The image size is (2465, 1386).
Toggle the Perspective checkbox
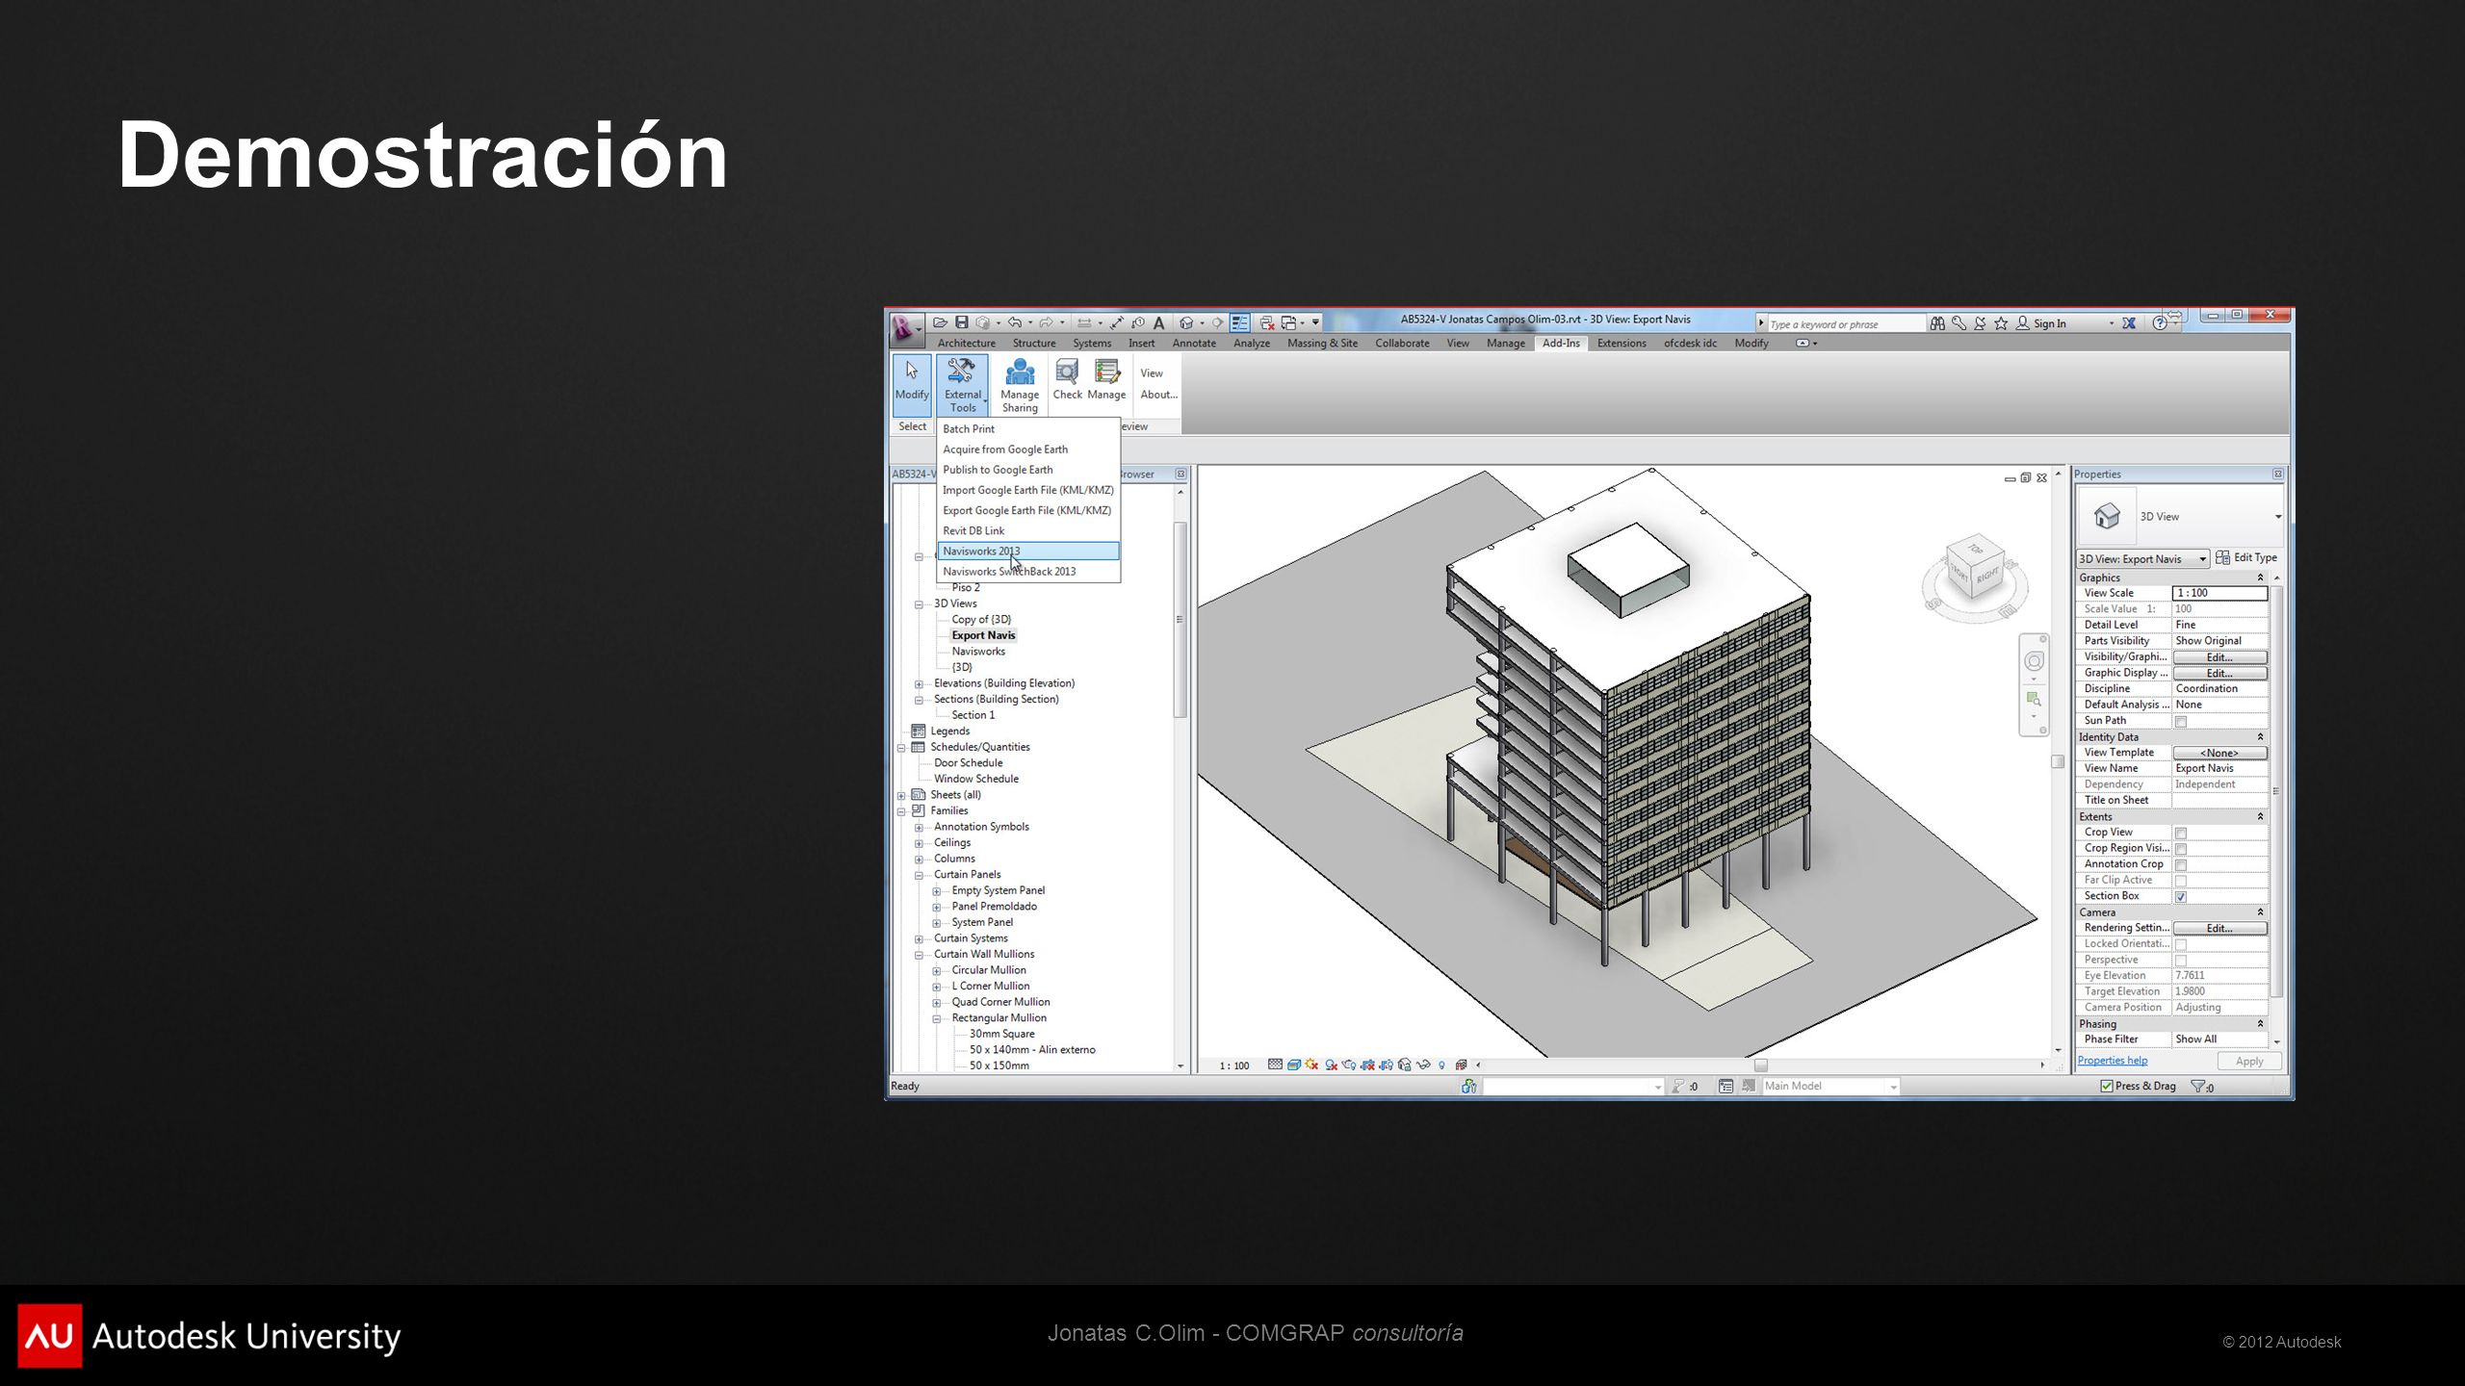2181,961
